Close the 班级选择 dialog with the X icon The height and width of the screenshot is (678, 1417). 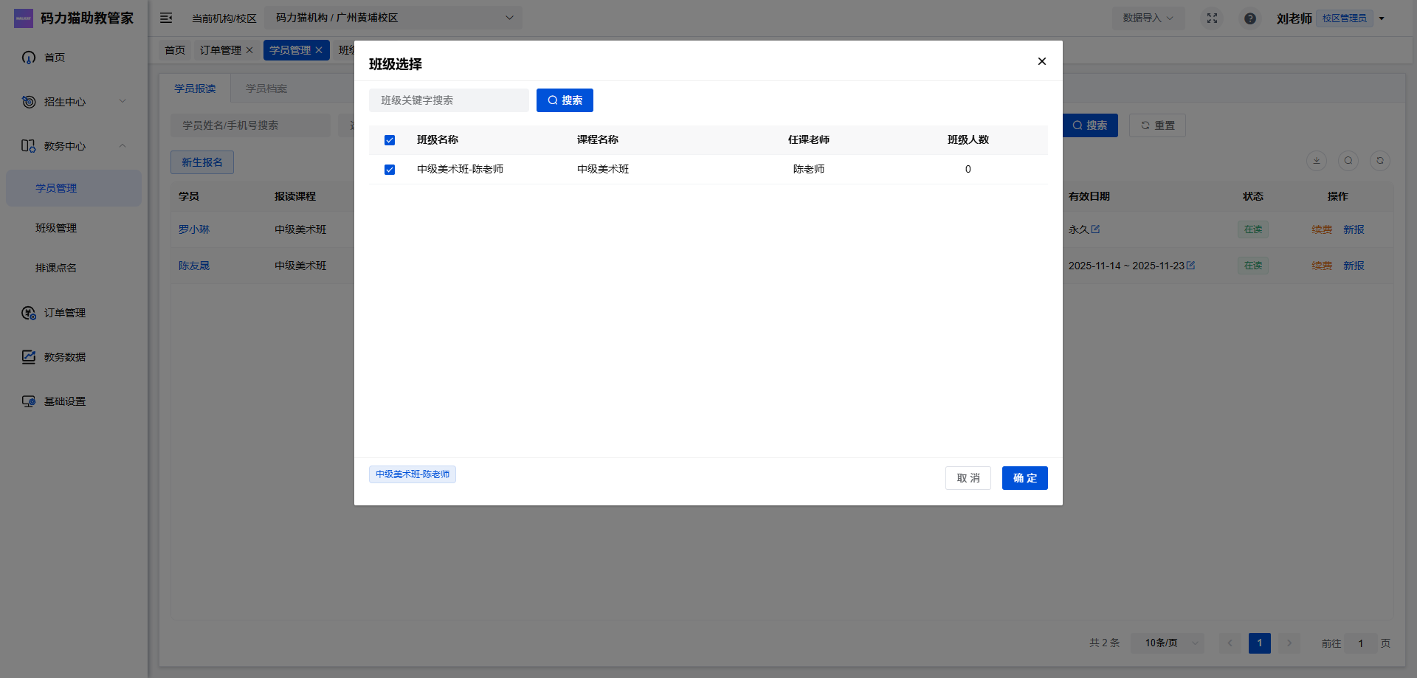(1041, 61)
